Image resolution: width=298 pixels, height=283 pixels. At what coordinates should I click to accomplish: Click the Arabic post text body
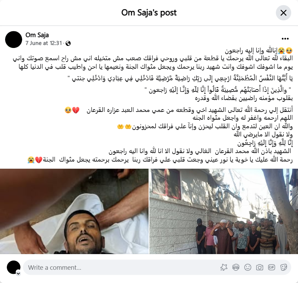[x=153, y=105]
